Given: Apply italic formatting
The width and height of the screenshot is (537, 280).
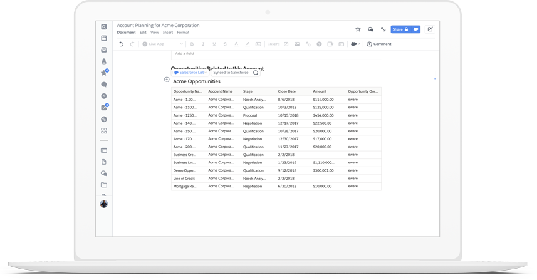Looking at the screenshot, I should 203,44.
